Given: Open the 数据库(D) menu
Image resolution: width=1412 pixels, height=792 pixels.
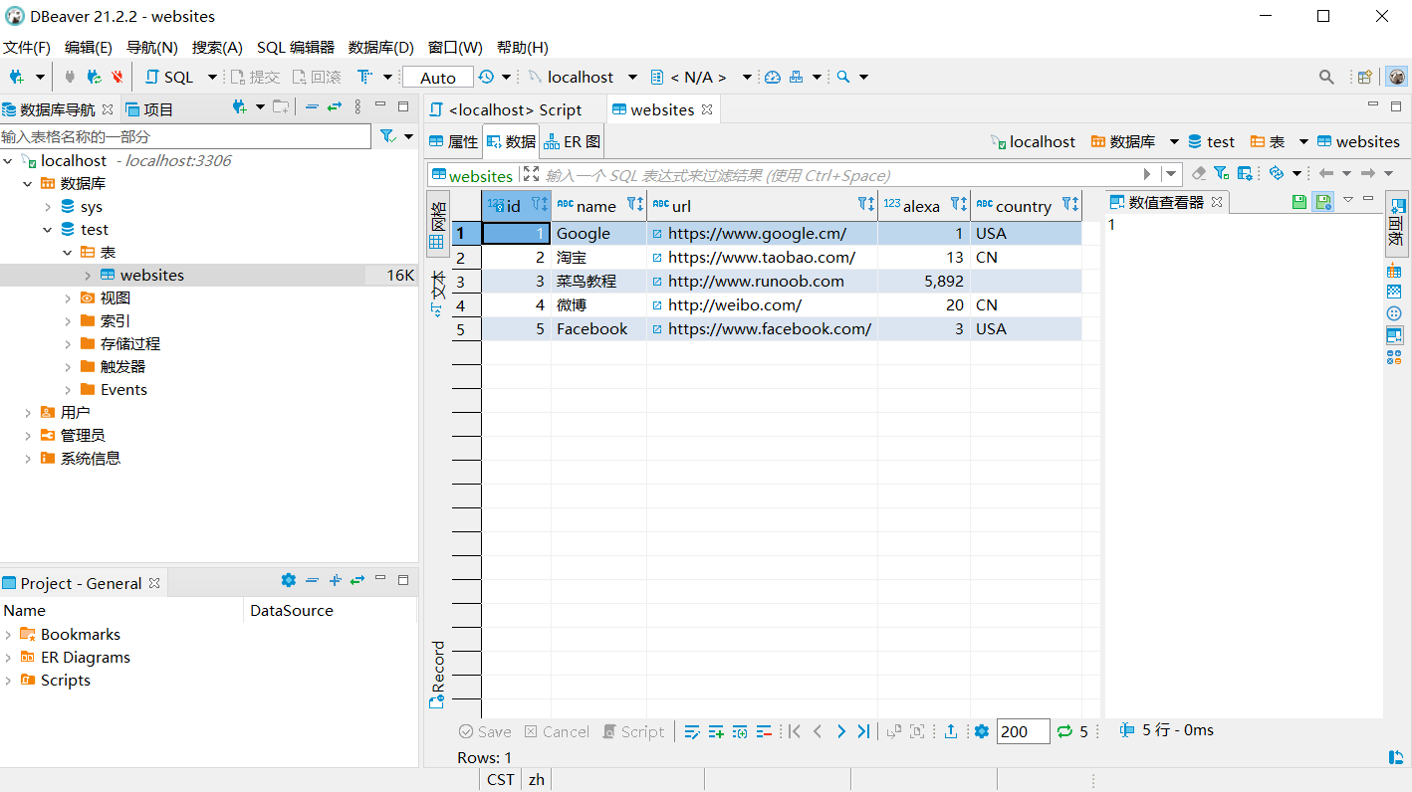Looking at the screenshot, I should (381, 47).
